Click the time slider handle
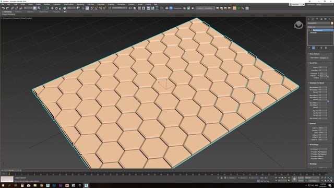This screenshot has width=334, height=188. point(11,171)
